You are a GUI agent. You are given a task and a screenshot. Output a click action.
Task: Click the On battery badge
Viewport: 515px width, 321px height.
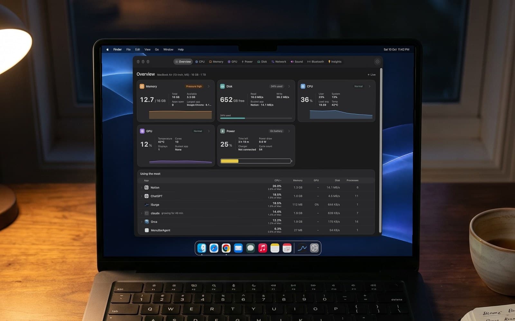(x=276, y=131)
